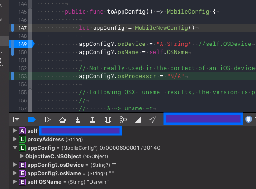
Task: Click the L icon beside proxyAddress
Action: pyautogui.click(x=22, y=139)
